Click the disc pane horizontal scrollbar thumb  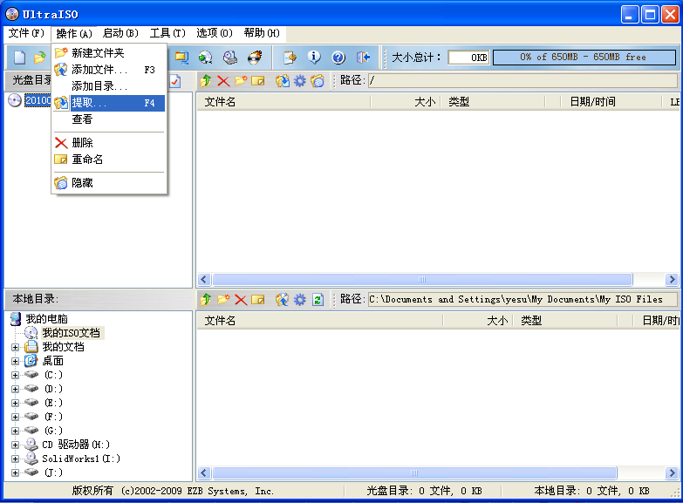tap(422, 280)
